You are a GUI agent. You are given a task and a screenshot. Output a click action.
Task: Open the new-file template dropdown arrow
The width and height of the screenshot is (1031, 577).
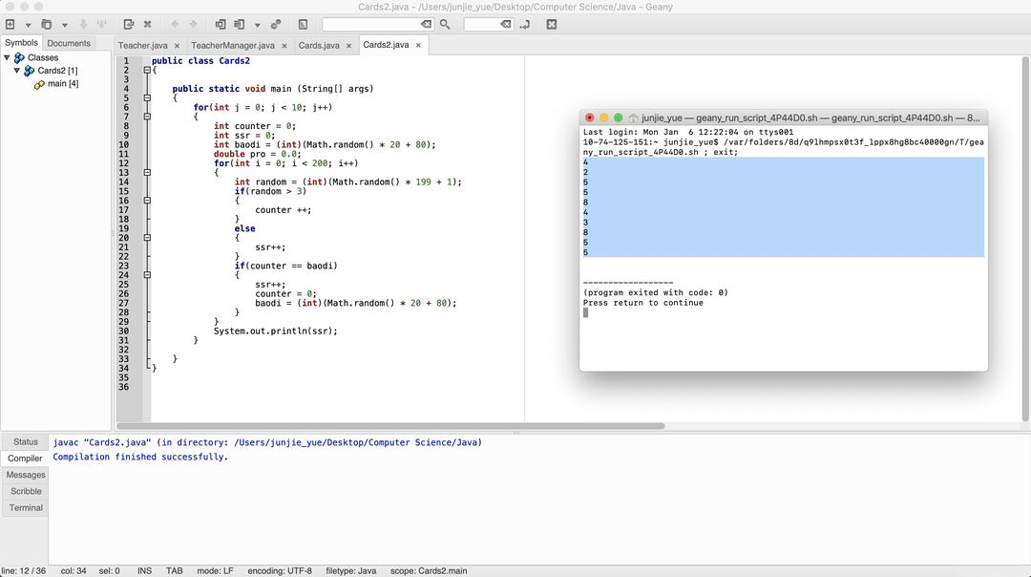click(x=28, y=25)
